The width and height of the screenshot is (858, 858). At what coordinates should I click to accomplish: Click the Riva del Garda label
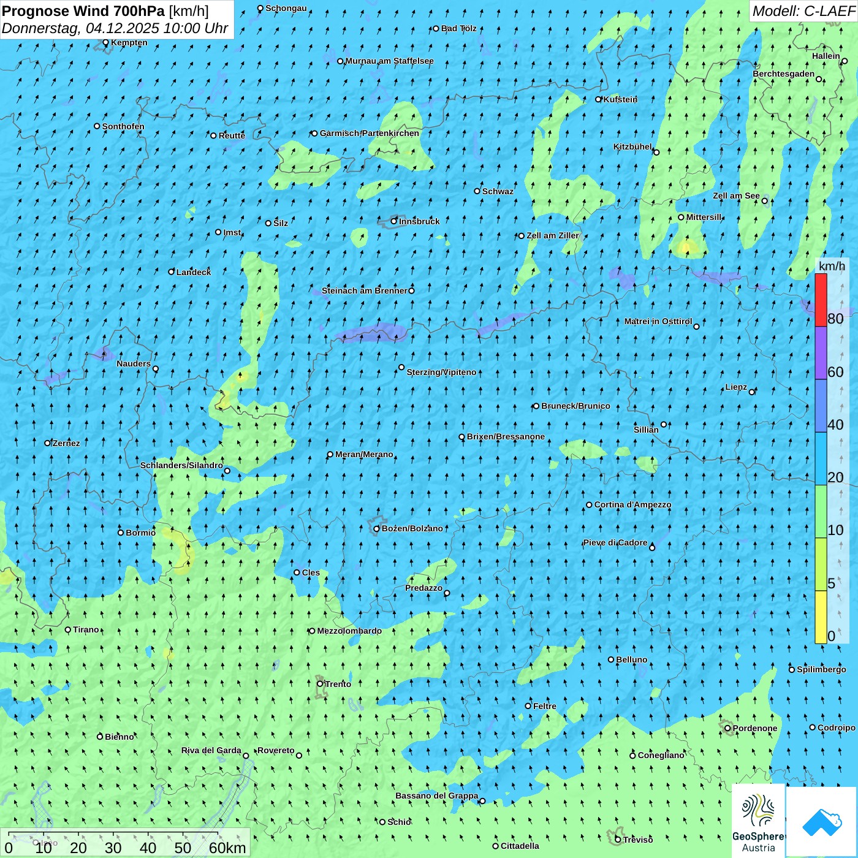(x=211, y=750)
